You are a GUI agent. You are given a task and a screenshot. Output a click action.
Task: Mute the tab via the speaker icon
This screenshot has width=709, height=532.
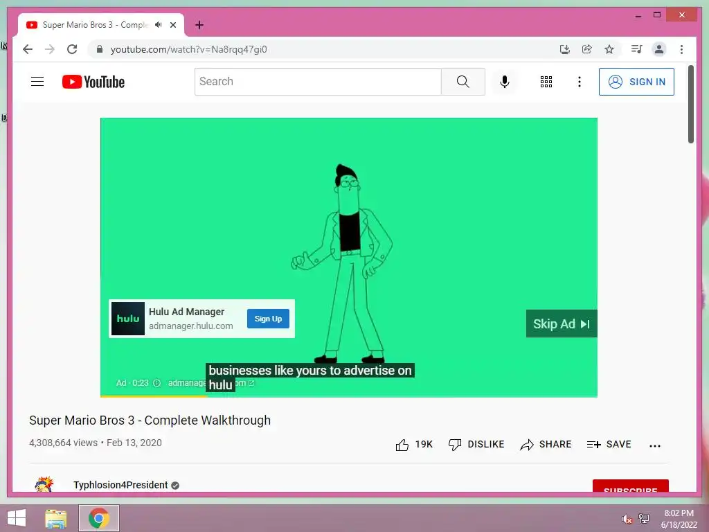click(159, 25)
